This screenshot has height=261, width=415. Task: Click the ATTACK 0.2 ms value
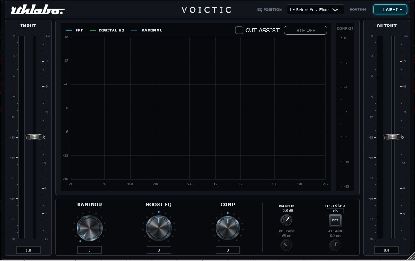click(x=335, y=236)
